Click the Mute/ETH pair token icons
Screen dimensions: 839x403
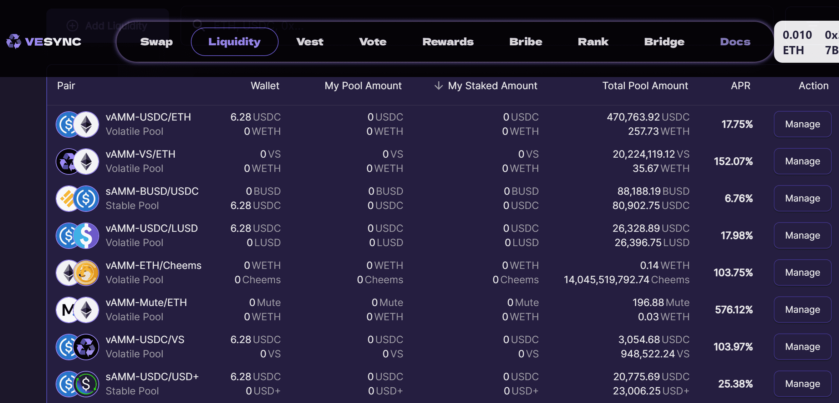(77, 310)
